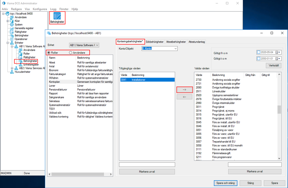Enable the Giltigt t o m date checkbox
This screenshot has width=288, height=188.
(x=259, y=59)
